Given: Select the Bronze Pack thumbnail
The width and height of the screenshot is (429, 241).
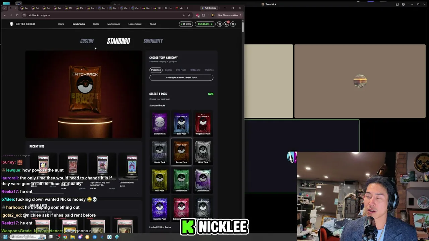Looking at the screenshot, I should 181,152.
